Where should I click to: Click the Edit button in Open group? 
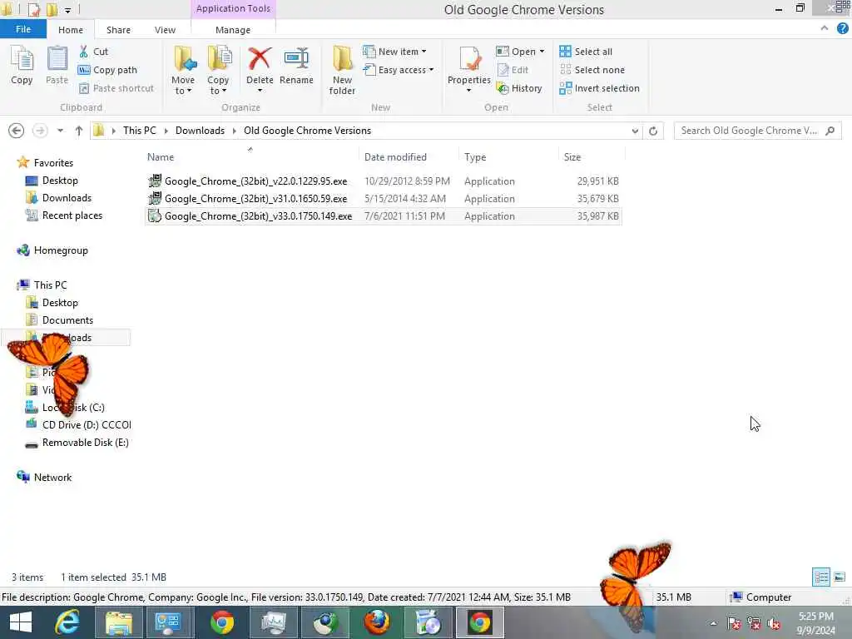pos(513,70)
